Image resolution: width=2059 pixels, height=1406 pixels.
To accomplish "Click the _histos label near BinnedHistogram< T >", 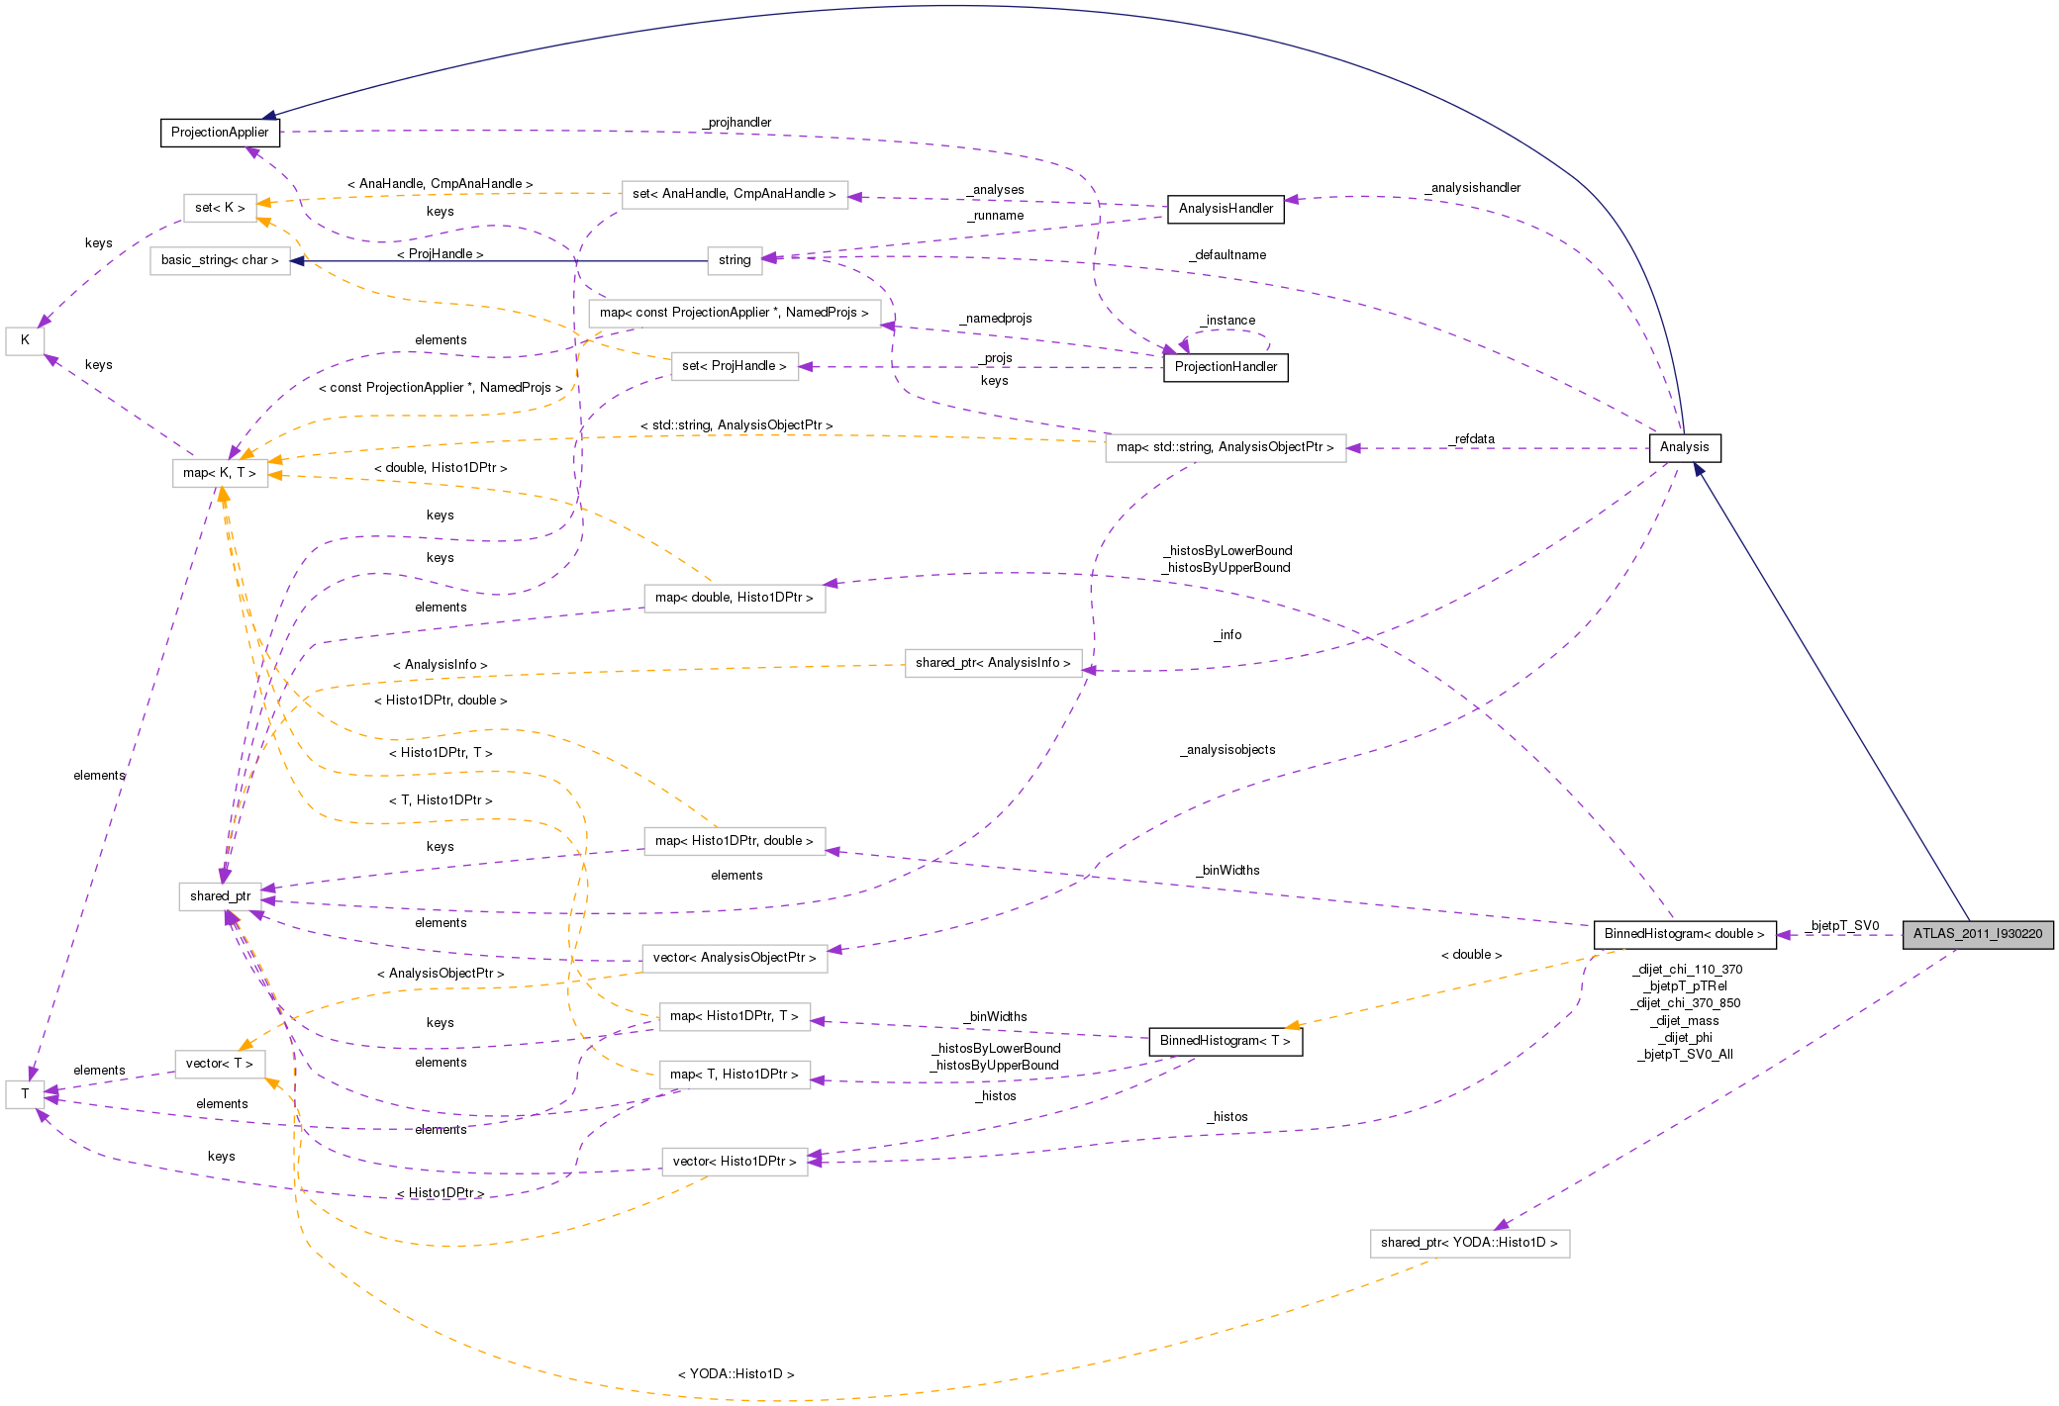I will tap(996, 1096).
